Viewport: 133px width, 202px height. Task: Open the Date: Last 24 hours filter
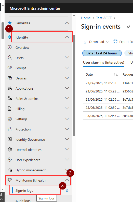102,53
